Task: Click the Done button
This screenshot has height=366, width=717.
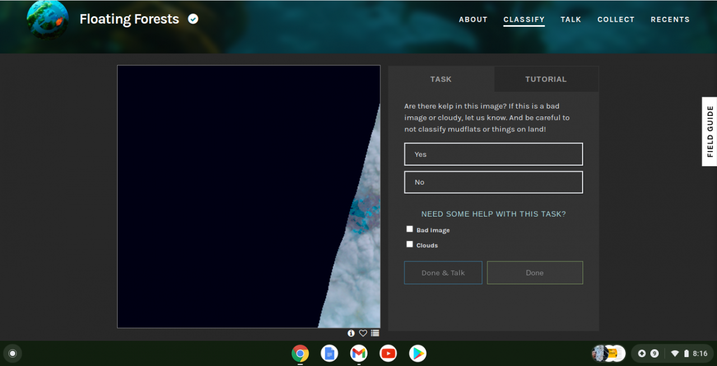Action: click(x=535, y=273)
